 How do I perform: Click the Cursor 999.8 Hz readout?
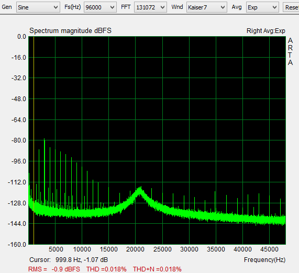tap(69, 260)
